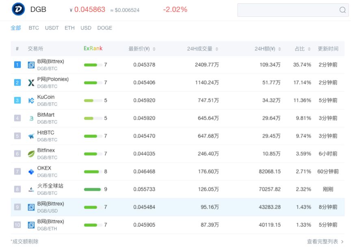The height and width of the screenshot is (247, 351).
Task: Click the HitBTC exchange logo
Action: coord(31,136)
